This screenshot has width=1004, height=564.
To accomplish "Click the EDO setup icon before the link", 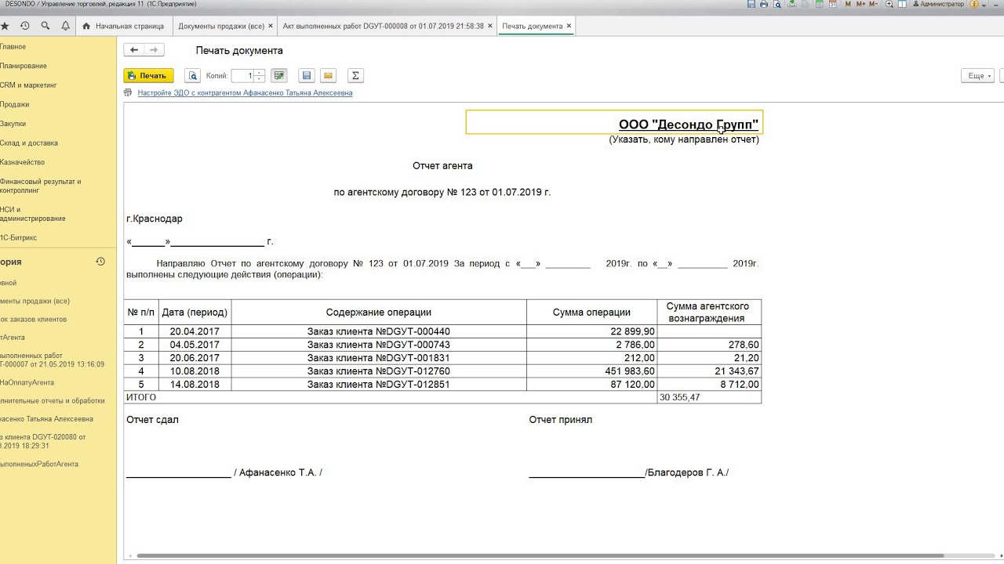I will click(x=128, y=92).
